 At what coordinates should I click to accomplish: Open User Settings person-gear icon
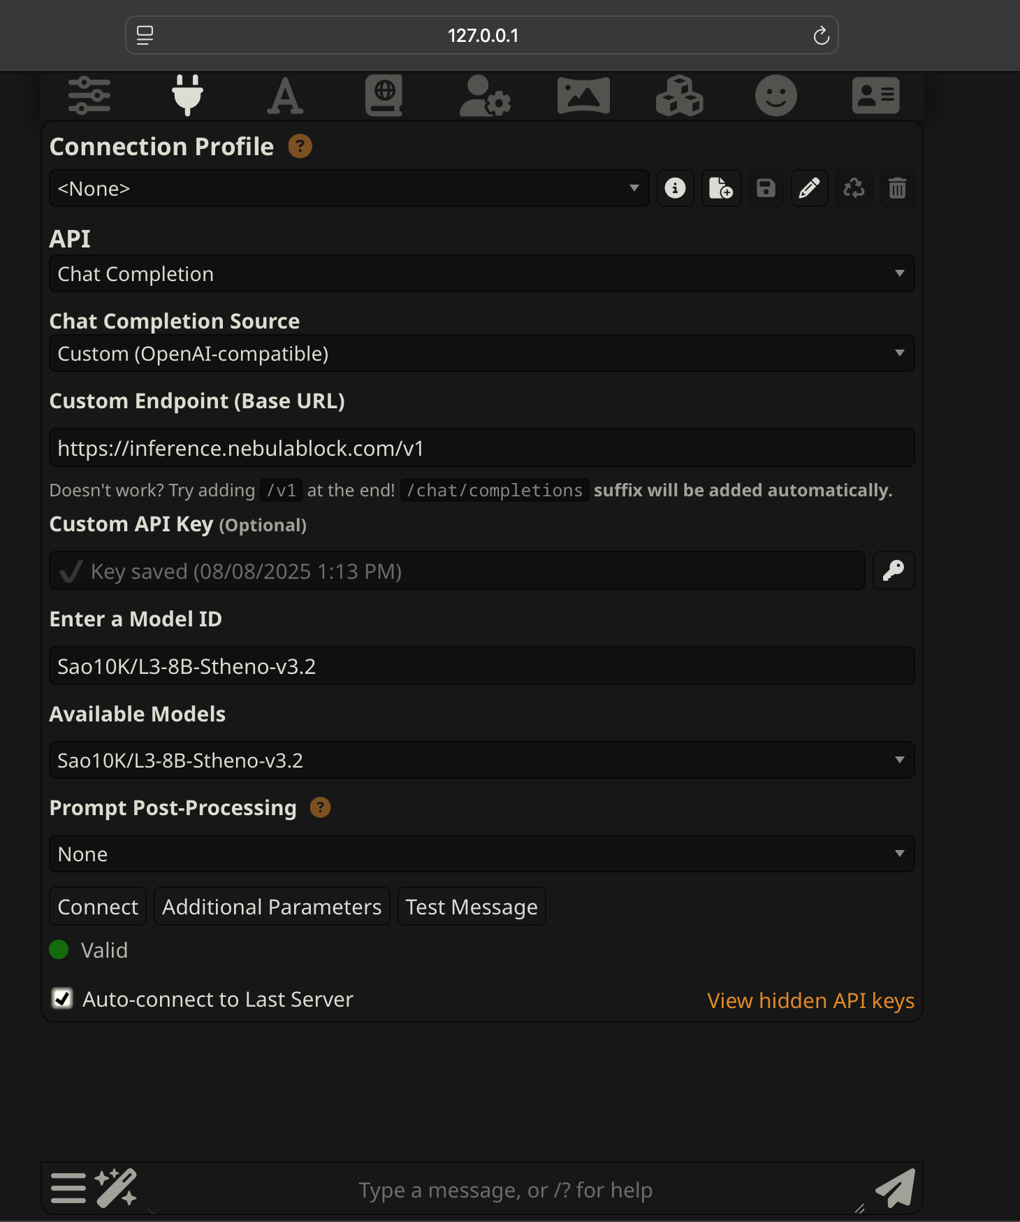485,96
